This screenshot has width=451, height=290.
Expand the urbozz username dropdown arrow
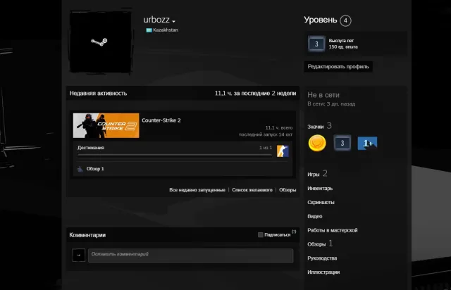click(x=174, y=21)
